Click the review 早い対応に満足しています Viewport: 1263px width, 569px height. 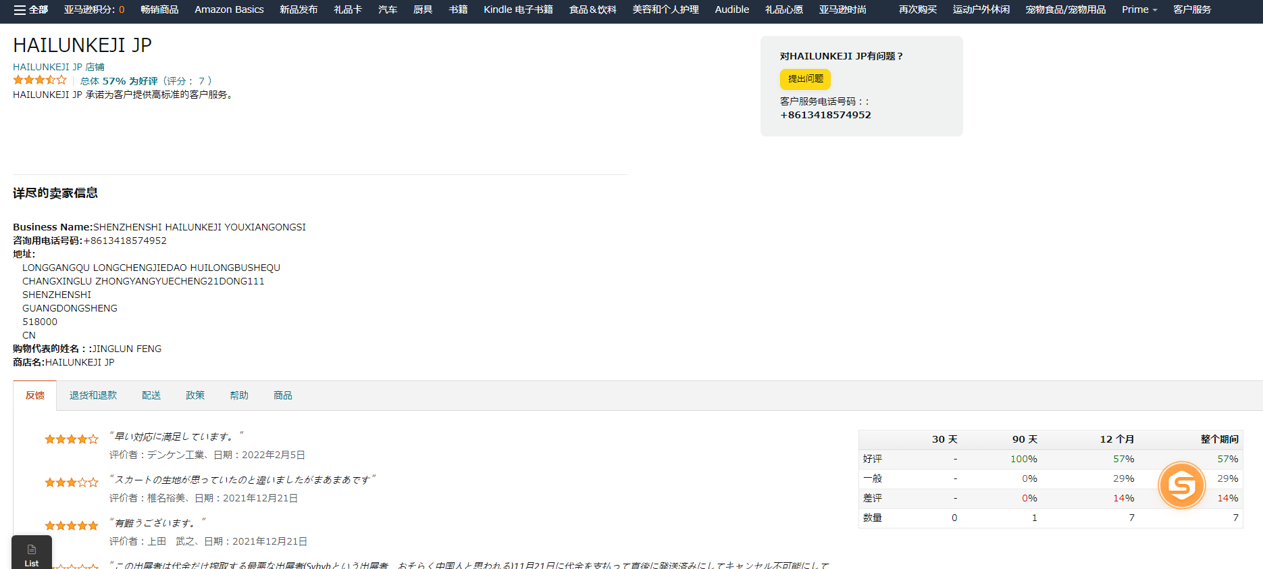177,437
